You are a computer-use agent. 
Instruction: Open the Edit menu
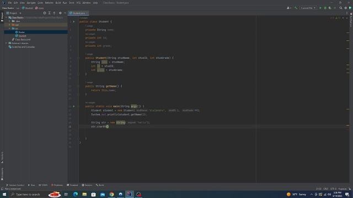15,3
